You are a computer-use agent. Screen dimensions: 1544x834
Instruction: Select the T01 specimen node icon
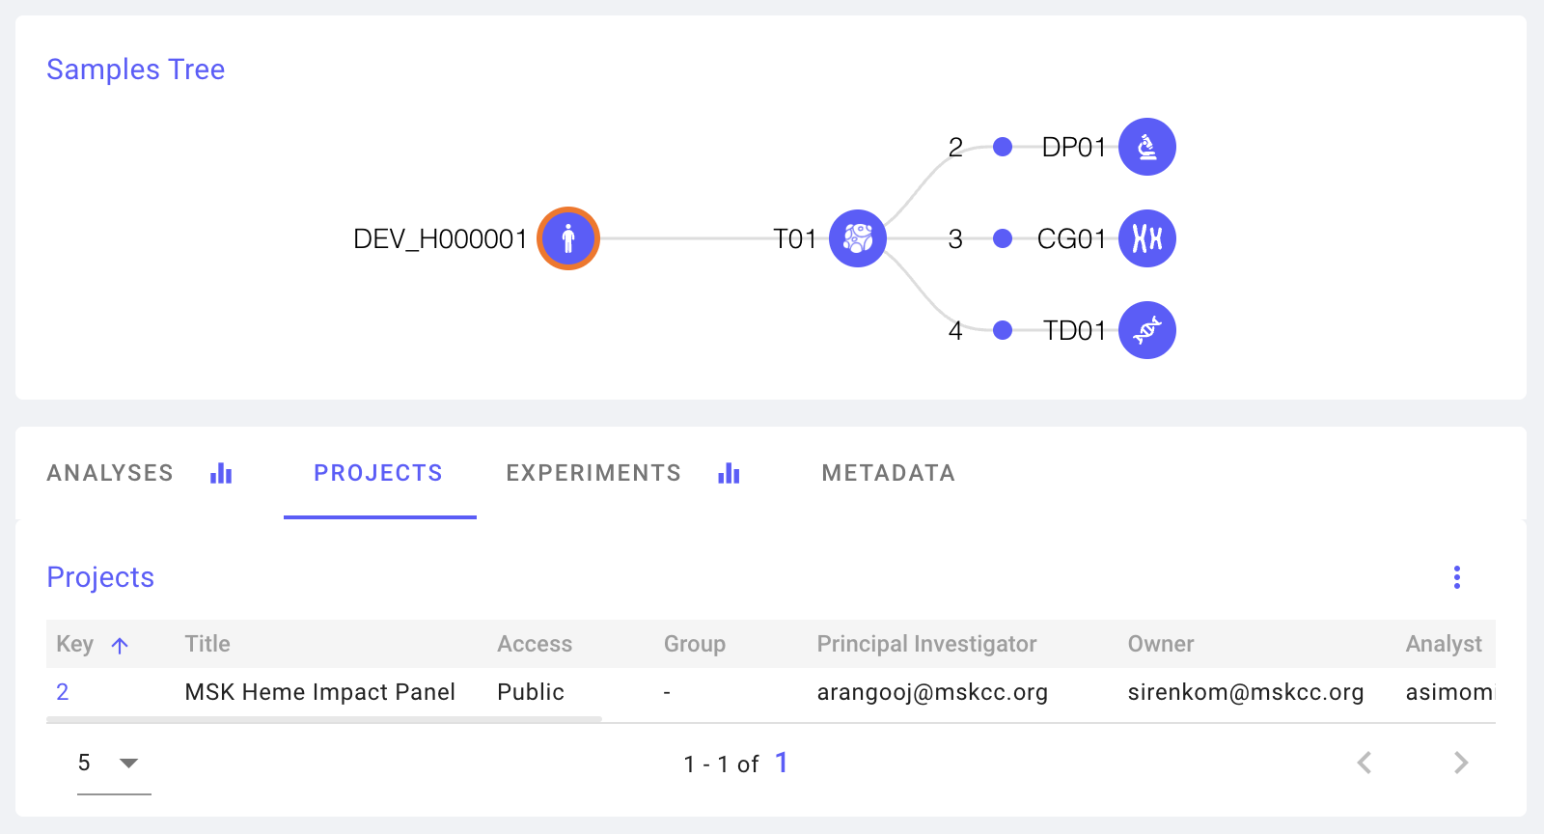click(857, 238)
